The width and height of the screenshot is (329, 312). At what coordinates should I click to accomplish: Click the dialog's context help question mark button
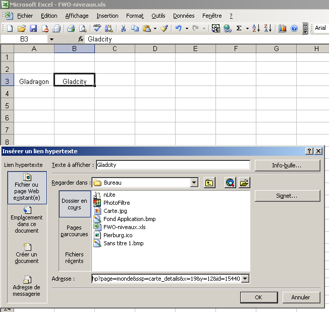pos(309,151)
